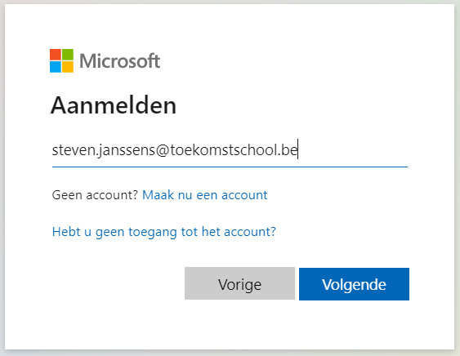Image resolution: width=460 pixels, height=356 pixels.
Task: Click empty white area below the buttons
Action: [230, 324]
